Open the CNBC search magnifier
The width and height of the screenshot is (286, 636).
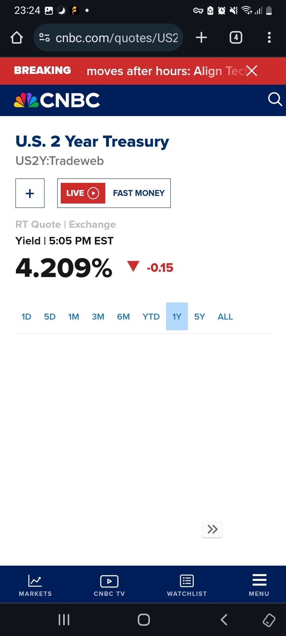tap(275, 99)
